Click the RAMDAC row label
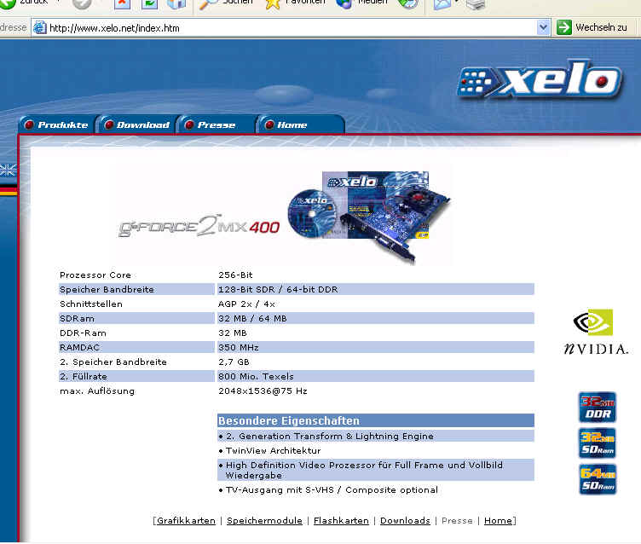 click(80, 347)
